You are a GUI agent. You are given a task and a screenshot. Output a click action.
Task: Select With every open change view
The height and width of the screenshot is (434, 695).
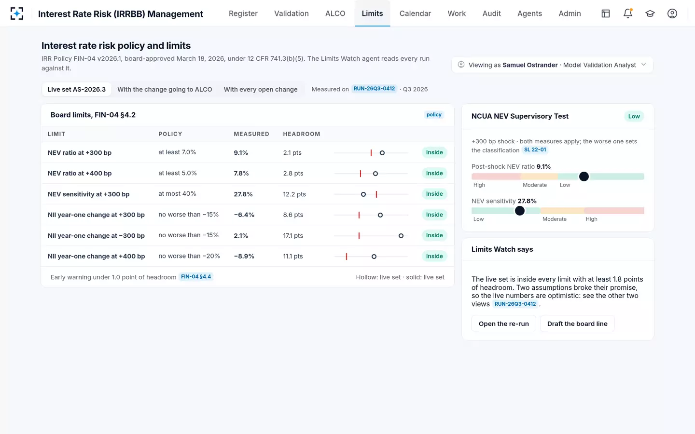click(261, 89)
